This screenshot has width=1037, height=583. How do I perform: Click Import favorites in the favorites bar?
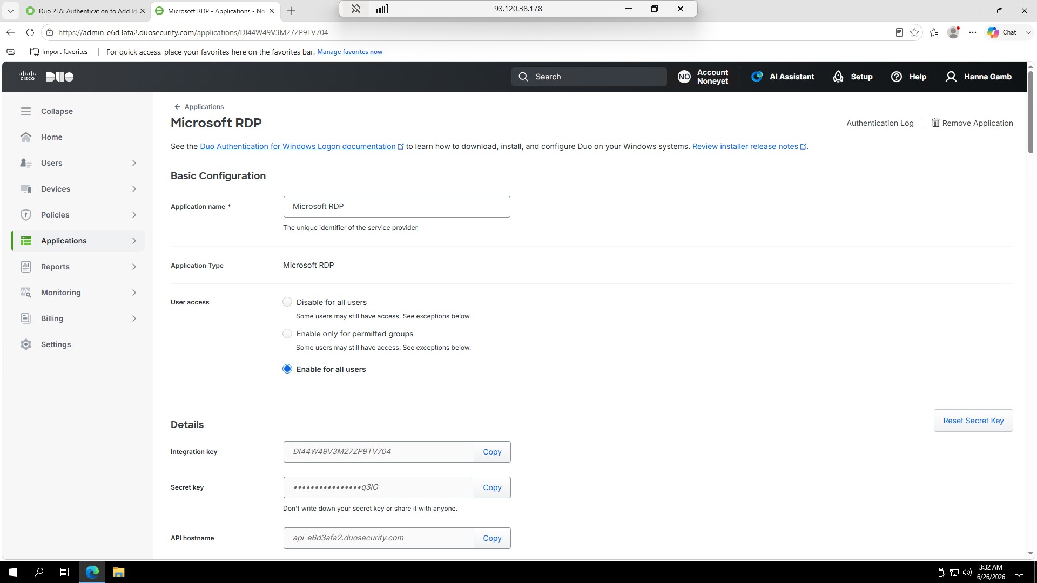click(59, 52)
